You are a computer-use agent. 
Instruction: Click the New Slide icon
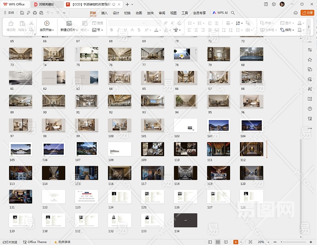[x=69, y=24]
